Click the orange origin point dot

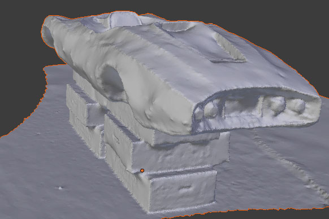pos(142,170)
